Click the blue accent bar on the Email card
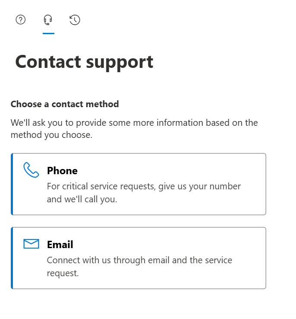Screen dimensions: 296x319 (x=12, y=258)
